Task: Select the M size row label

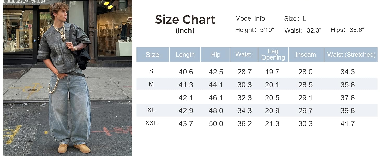Action: [151, 84]
